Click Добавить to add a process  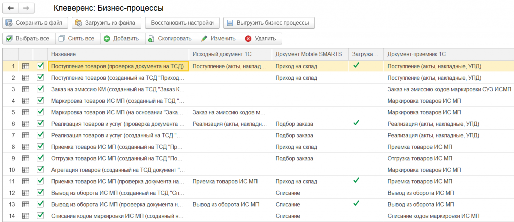(122, 38)
